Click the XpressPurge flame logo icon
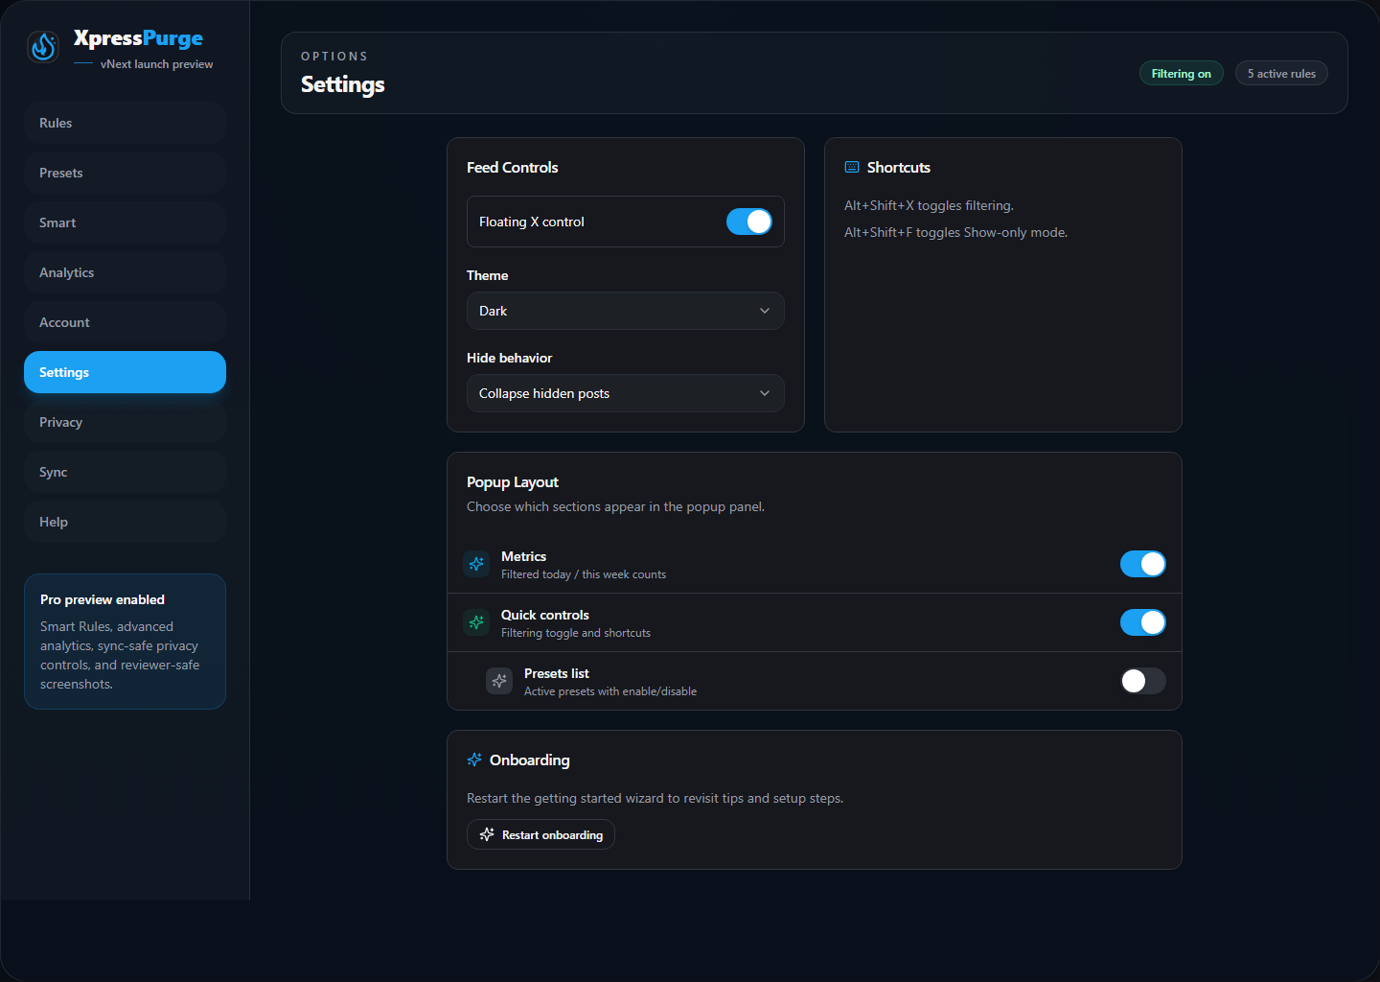The image size is (1380, 982). point(43,46)
